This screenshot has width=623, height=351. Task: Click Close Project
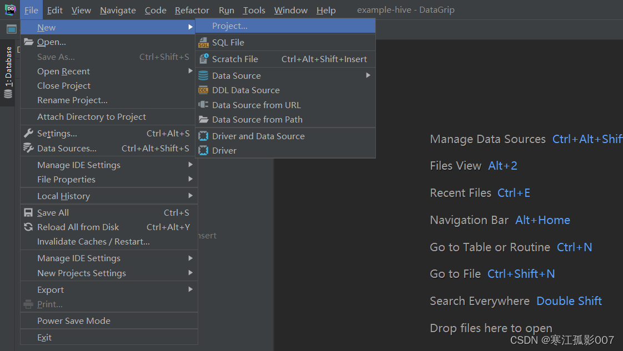pyautogui.click(x=108, y=85)
